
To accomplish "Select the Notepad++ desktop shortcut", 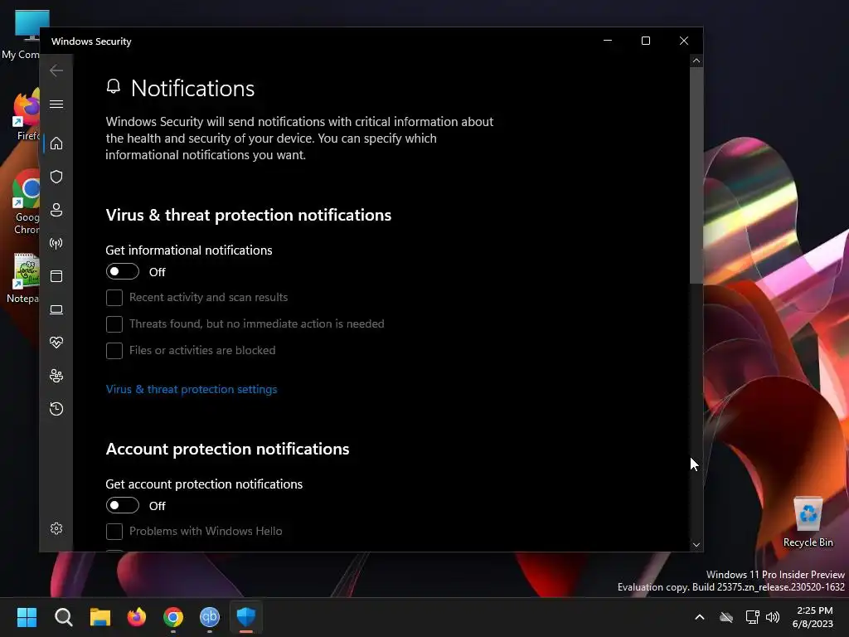I will click(x=22, y=279).
